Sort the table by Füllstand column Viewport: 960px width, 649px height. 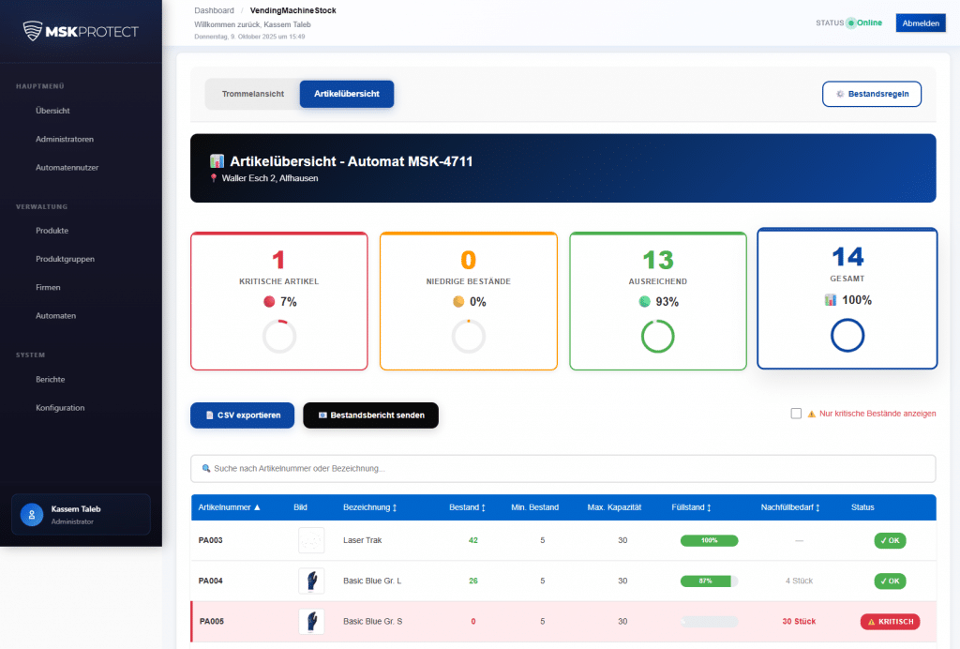692,507
